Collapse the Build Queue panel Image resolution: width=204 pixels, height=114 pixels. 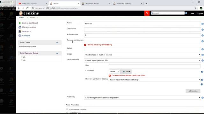[x=57, y=43]
